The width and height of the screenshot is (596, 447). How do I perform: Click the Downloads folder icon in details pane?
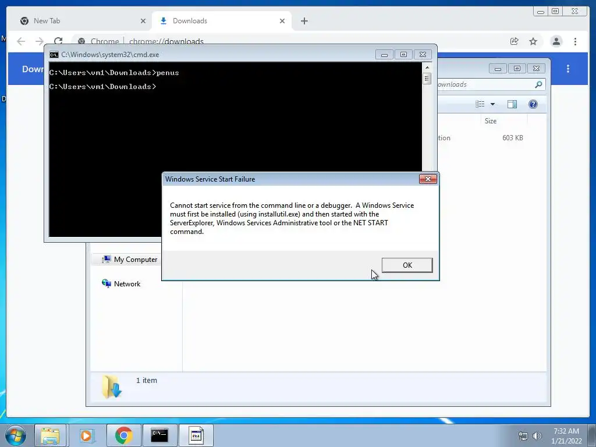point(111,386)
